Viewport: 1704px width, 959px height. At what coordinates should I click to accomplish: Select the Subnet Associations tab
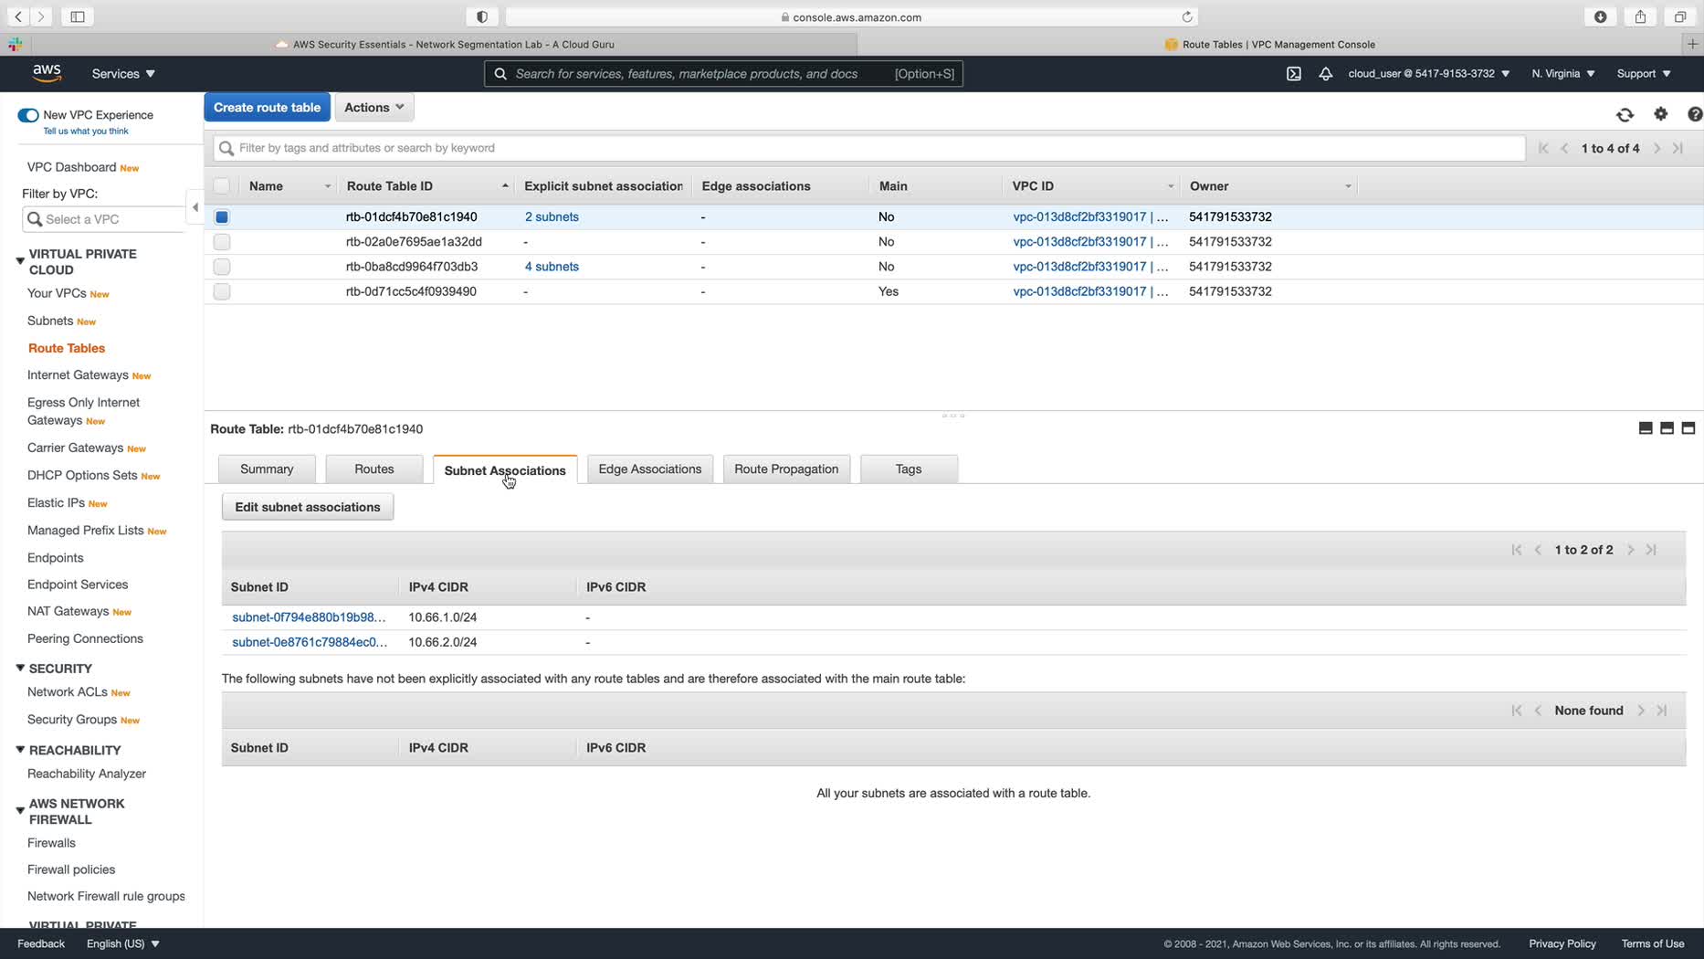[505, 470]
